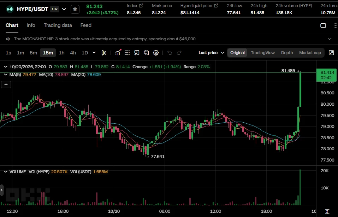Open the HYPE/USDT pair selector chevron
The image size is (338, 217).
click(64, 9)
